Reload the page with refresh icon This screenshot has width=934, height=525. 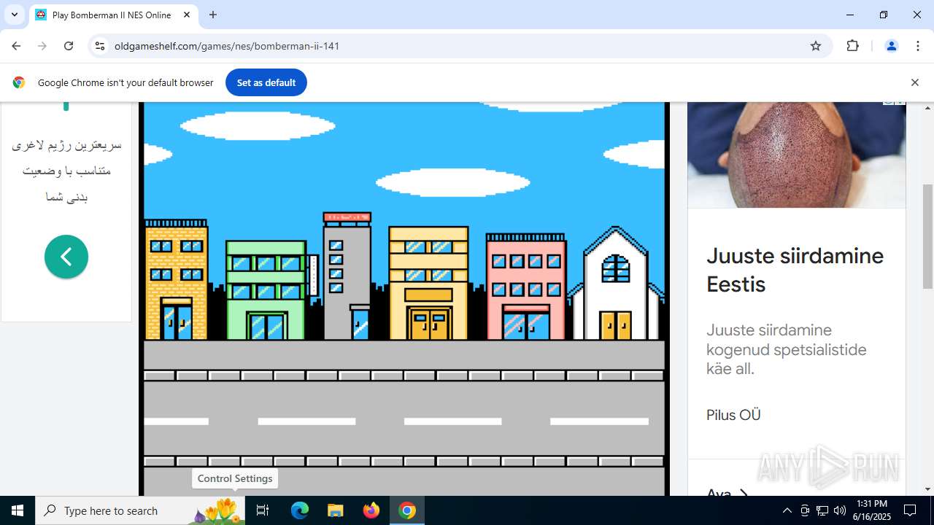[x=69, y=46]
